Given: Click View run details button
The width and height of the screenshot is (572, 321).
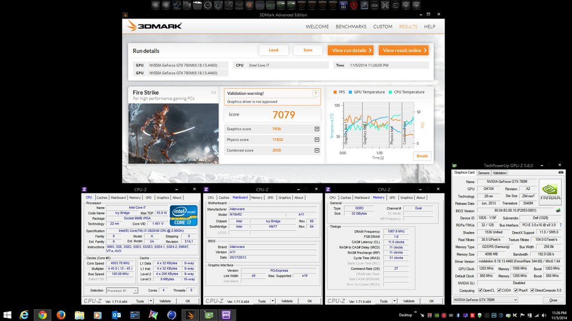Looking at the screenshot, I should [x=351, y=50].
